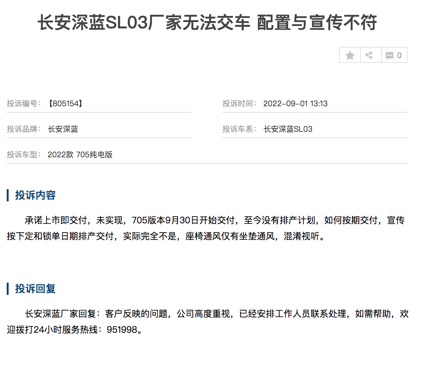Click hotline number 951998 in reply
This screenshot has width=425, height=365.
click(122, 330)
